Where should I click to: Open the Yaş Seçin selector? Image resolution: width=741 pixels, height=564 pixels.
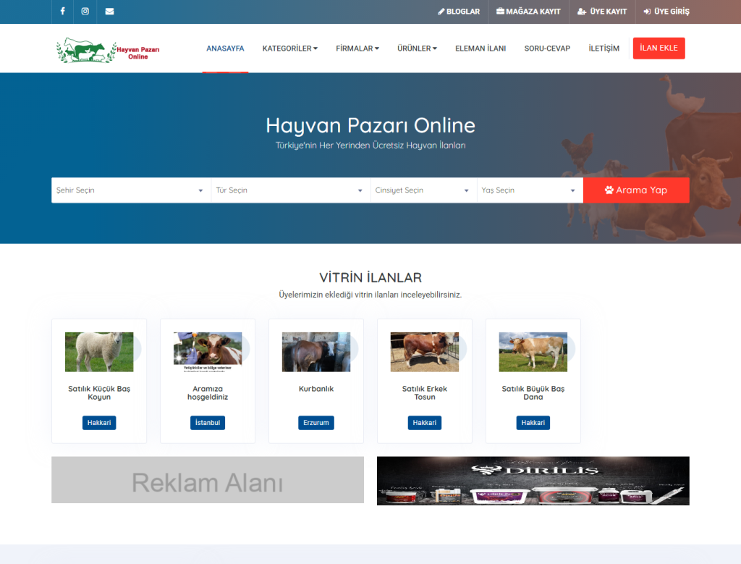530,190
